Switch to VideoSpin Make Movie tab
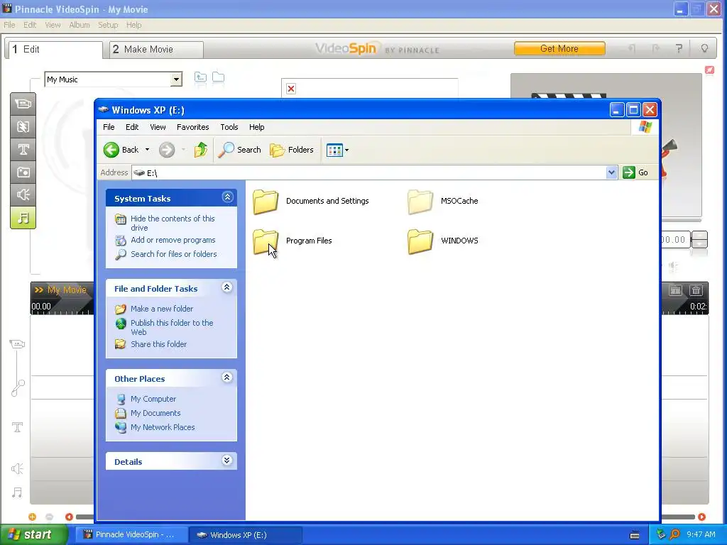 (x=156, y=49)
